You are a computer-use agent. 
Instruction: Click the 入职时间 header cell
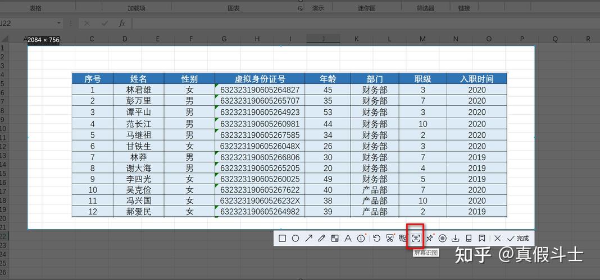(x=477, y=78)
